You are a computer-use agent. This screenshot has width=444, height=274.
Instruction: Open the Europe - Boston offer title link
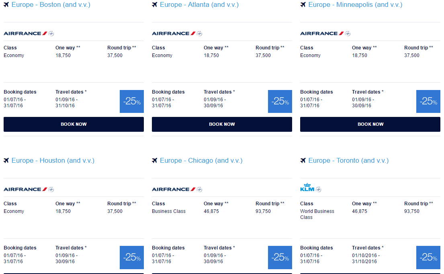point(51,4)
